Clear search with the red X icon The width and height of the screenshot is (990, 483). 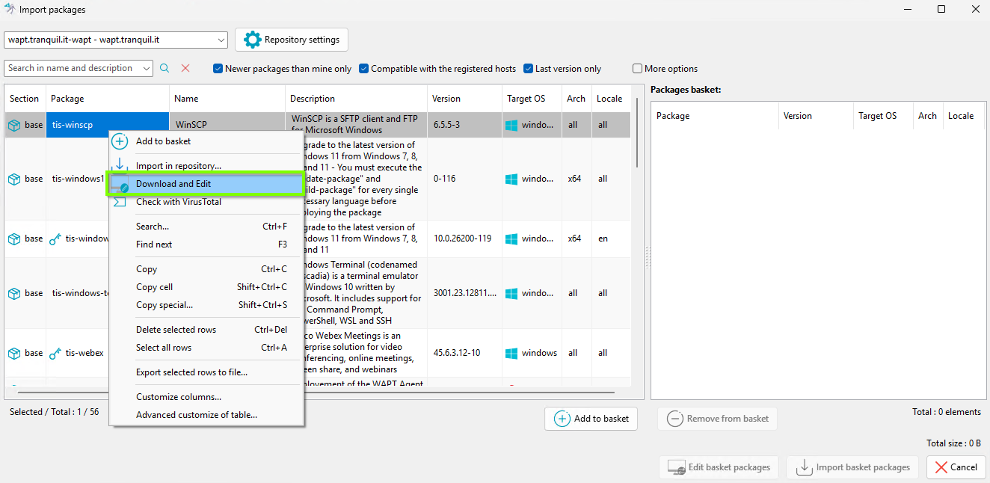(185, 68)
